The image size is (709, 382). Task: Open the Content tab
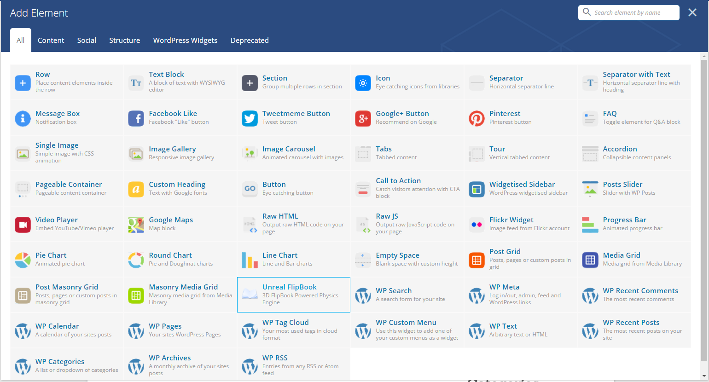click(x=51, y=40)
